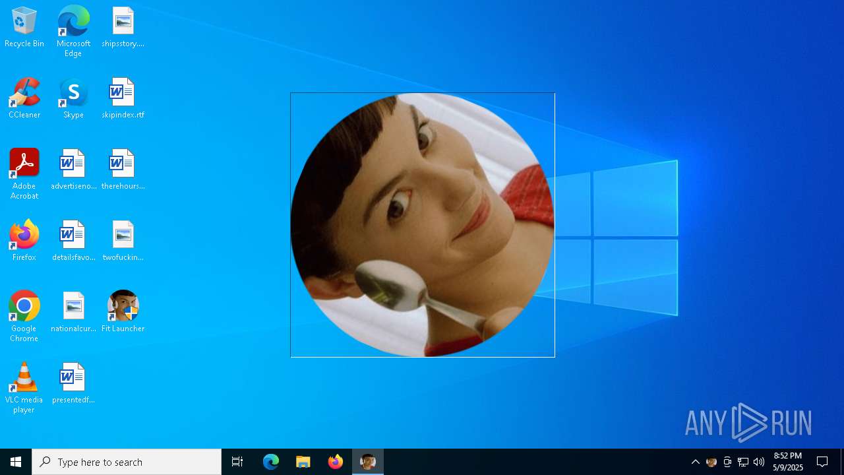
Task: Launch Microsoft Edge from the desktop
Action: 73,32
